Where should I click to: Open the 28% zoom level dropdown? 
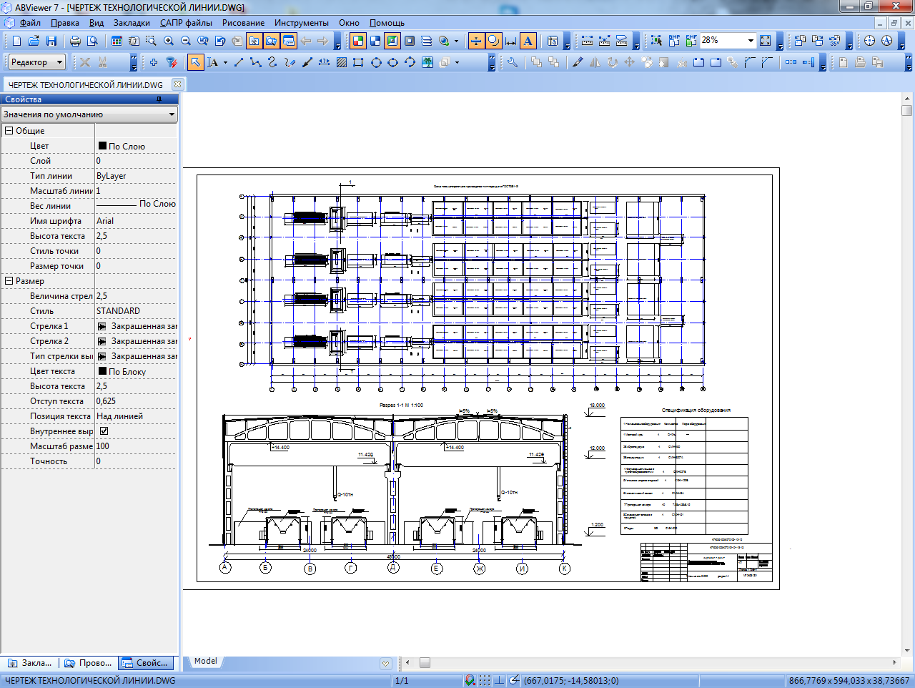pos(751,41)
